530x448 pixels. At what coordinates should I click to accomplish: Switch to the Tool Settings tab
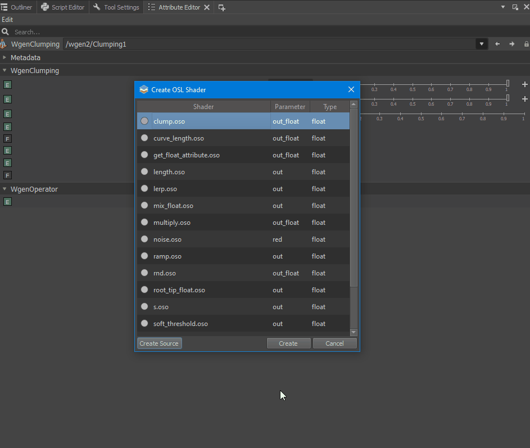coord(116,7)
